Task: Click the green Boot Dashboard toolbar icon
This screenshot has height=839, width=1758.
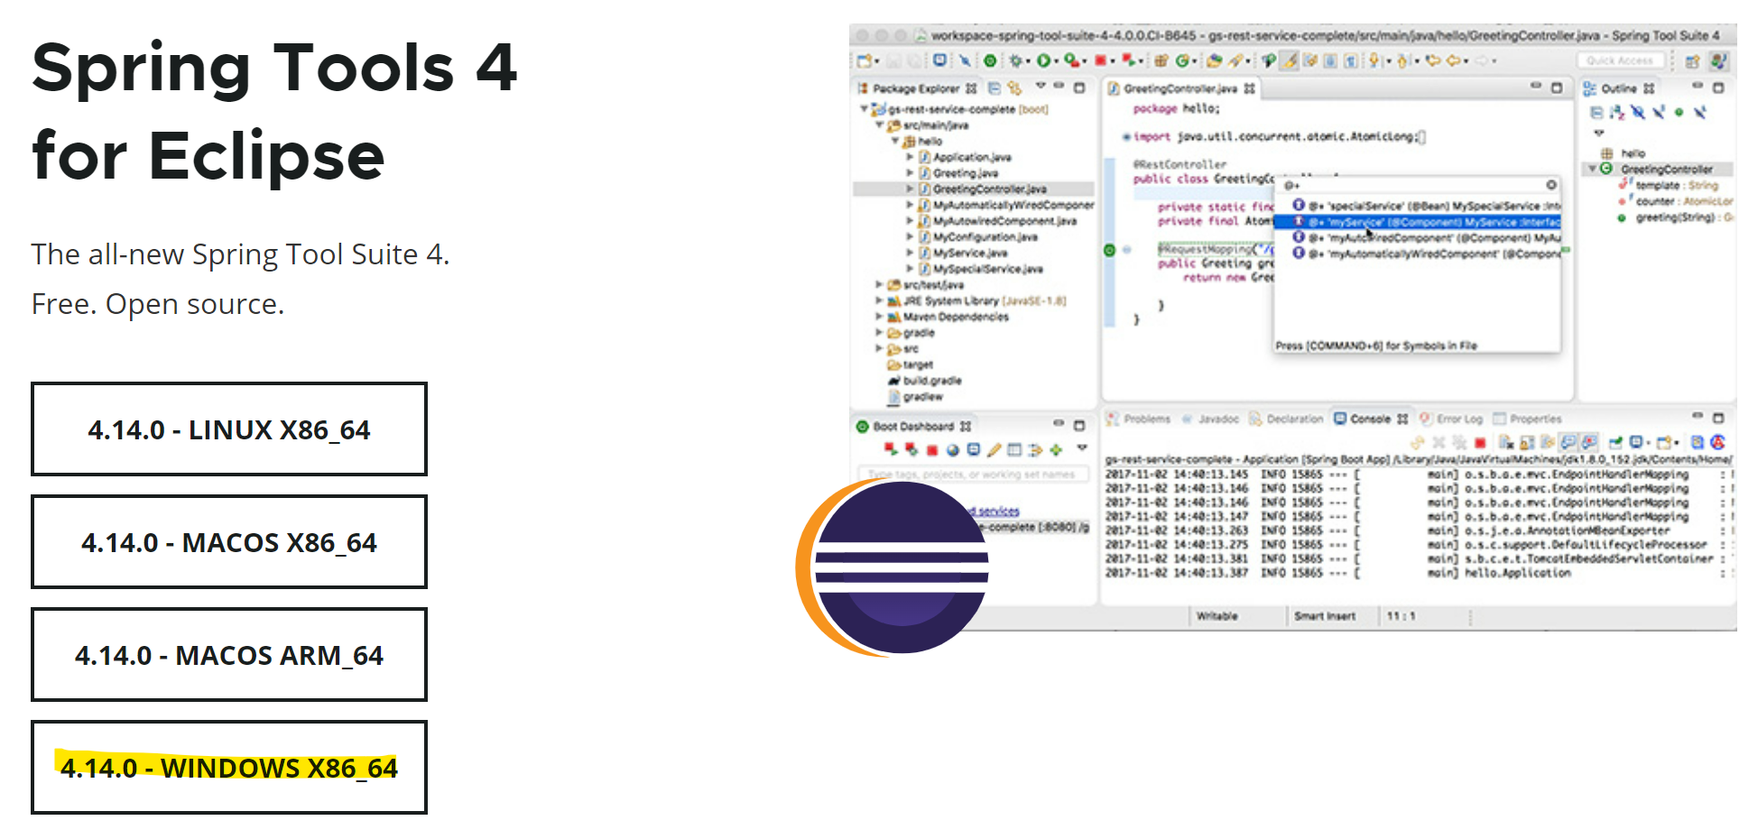Action: (x=990, y=60)
